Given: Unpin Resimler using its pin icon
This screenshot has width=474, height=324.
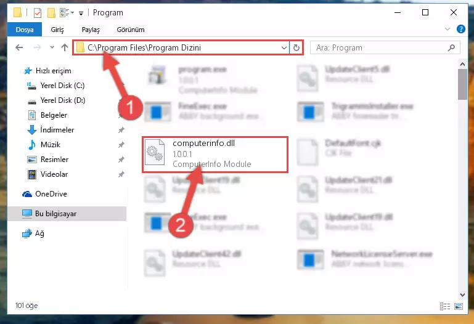Looking at the screenshot, I should pos(121,160).
